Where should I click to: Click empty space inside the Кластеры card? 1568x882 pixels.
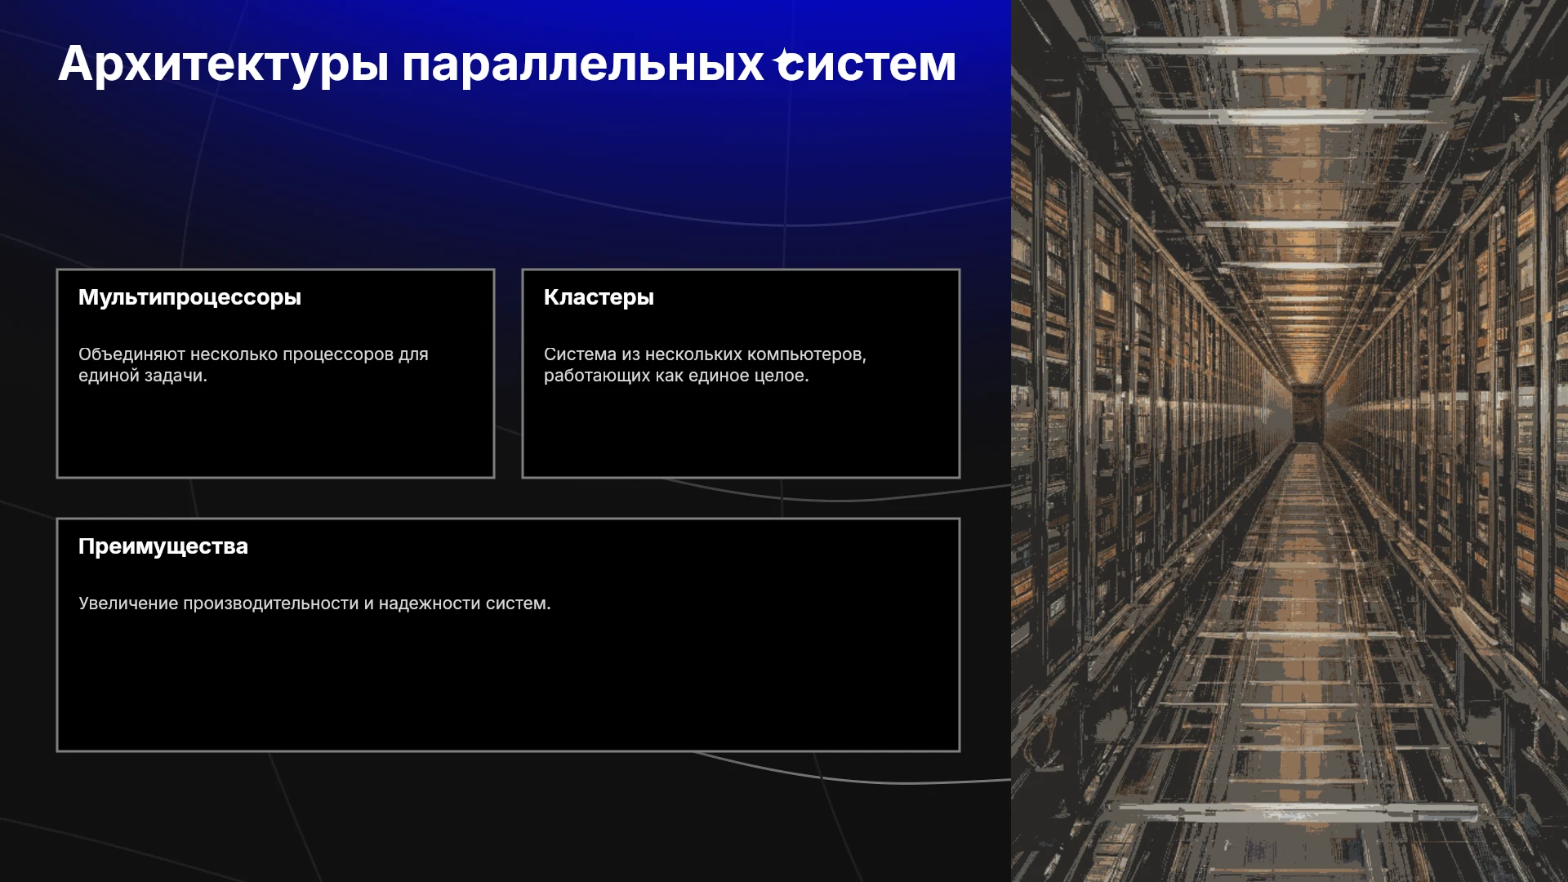click(x=741, y=433)
